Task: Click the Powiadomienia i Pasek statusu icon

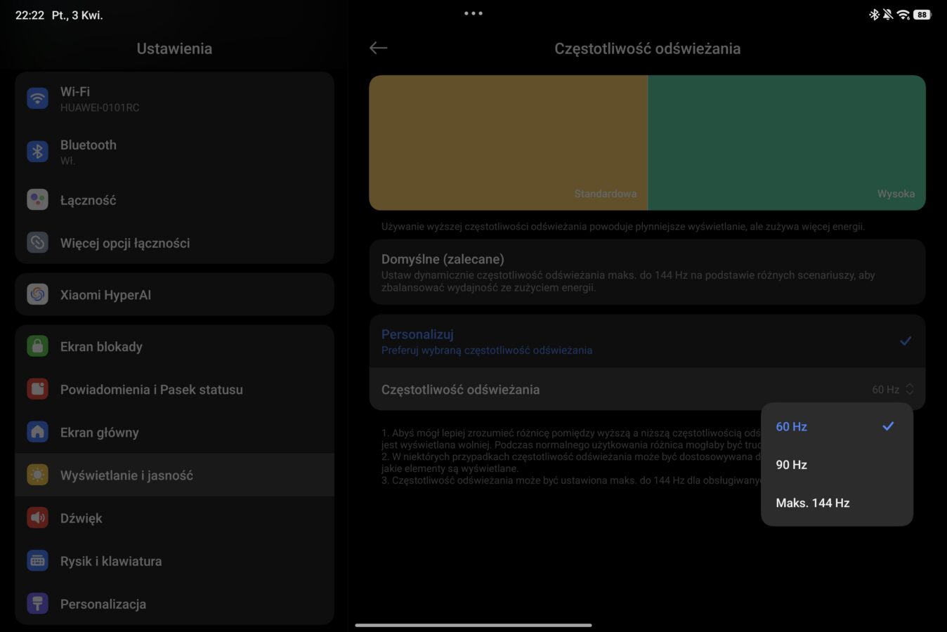Action: (37, 389)
